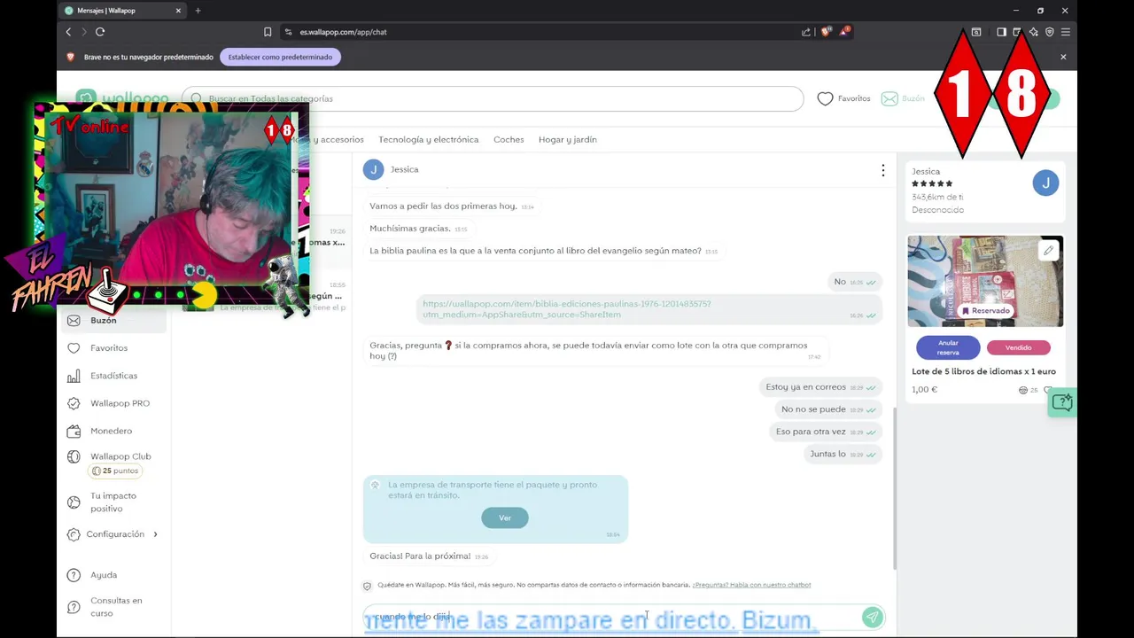Open Wallapop Club coin icon
Image resolution: width=1134 pixels, height=638 pixels.
[74, 456]
